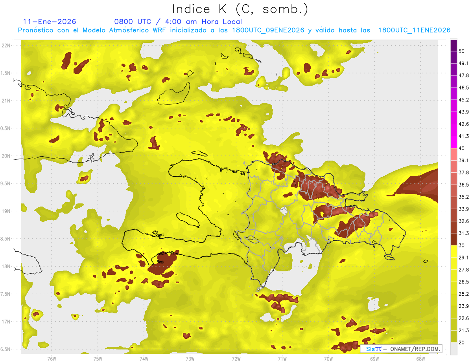Click the 'Indice K (C, somb.)' title

(x=240, y=9)
